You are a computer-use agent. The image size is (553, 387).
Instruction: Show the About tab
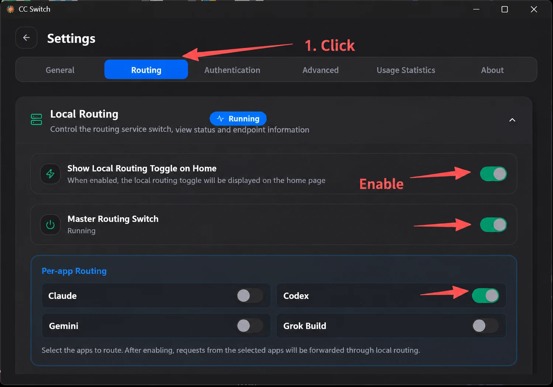pos(492,70)
